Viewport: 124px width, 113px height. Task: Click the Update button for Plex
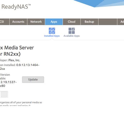pos(33,79)
